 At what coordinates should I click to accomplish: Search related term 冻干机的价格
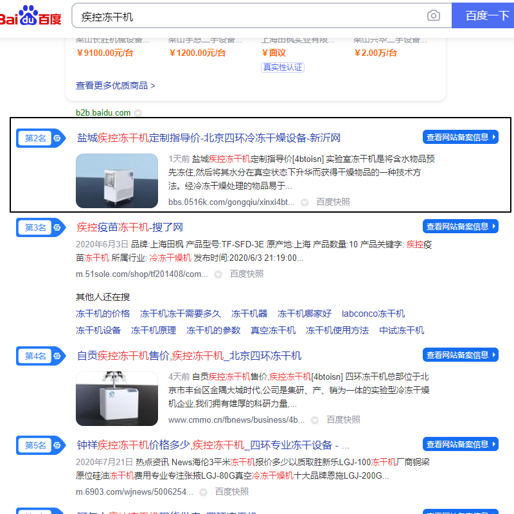(103, 314)
